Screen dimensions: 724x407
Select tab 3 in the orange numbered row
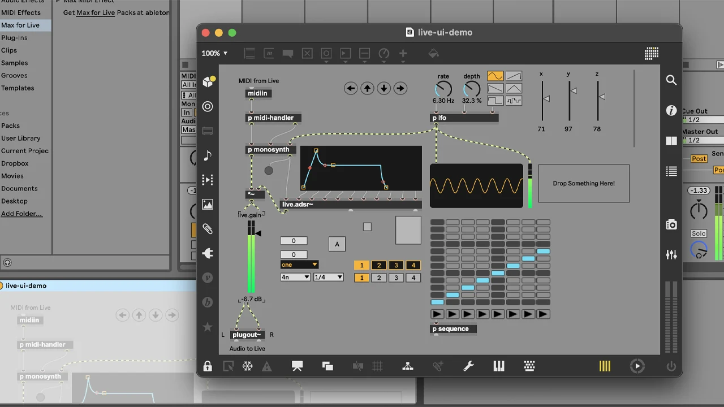(x=396, y=265)
